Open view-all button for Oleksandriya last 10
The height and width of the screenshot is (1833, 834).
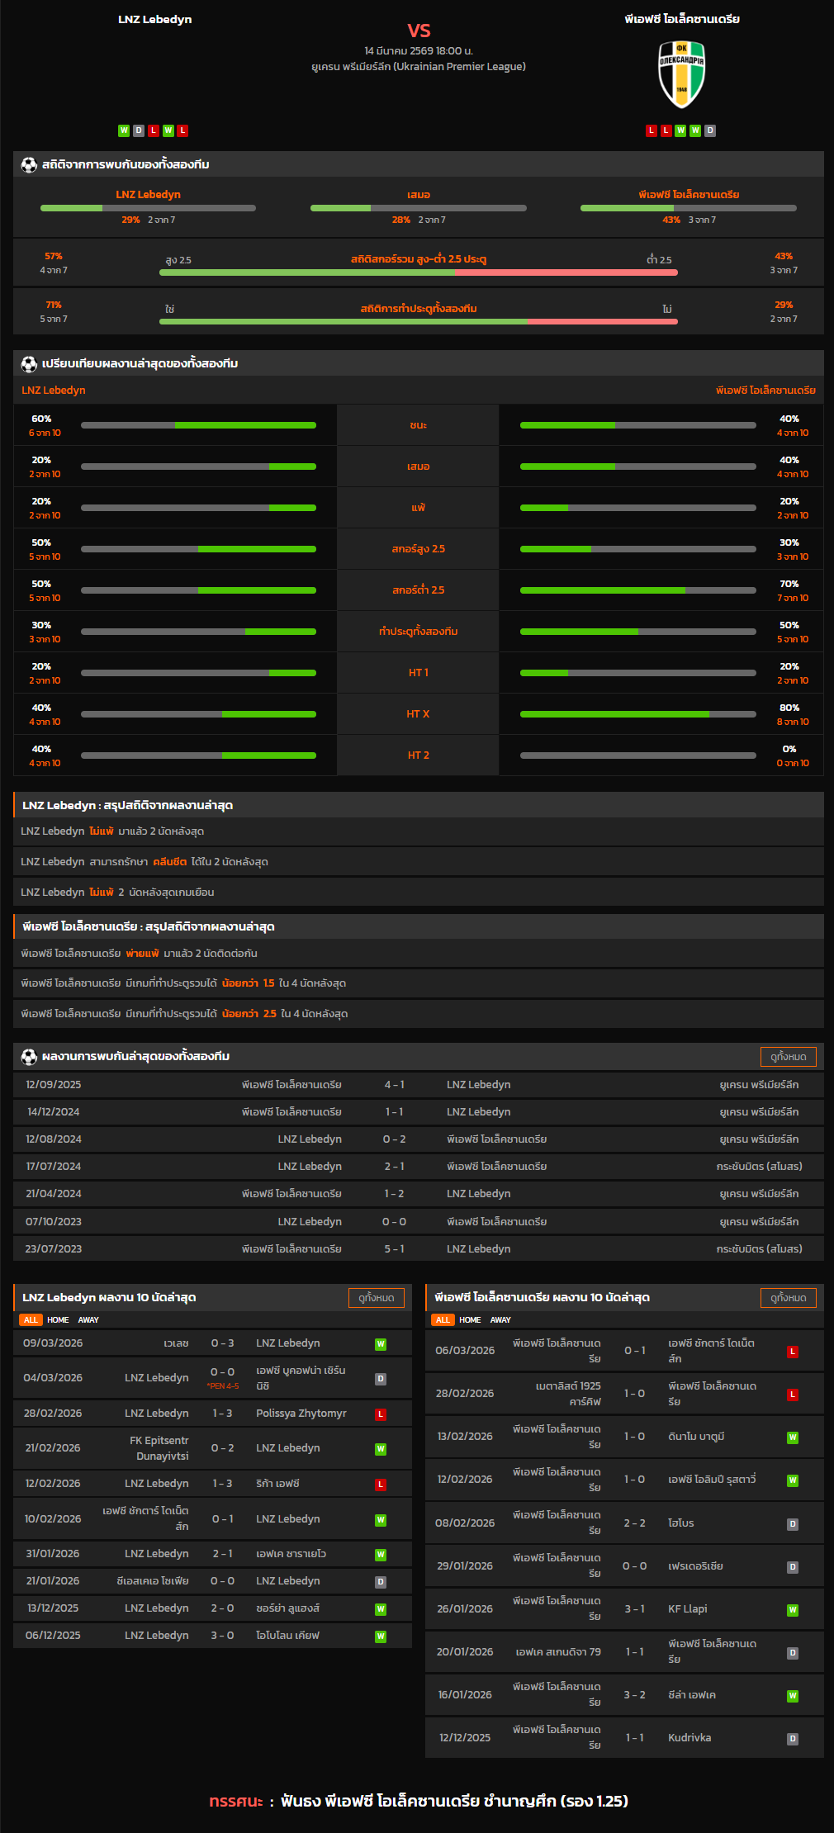(x=788, y=1297)
